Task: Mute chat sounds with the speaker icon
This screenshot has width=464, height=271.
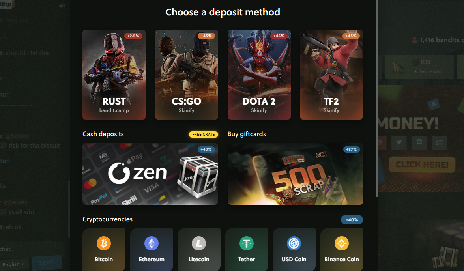Action: pos(62,6)
